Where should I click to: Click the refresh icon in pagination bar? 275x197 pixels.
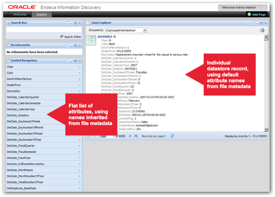coord(172,136)
